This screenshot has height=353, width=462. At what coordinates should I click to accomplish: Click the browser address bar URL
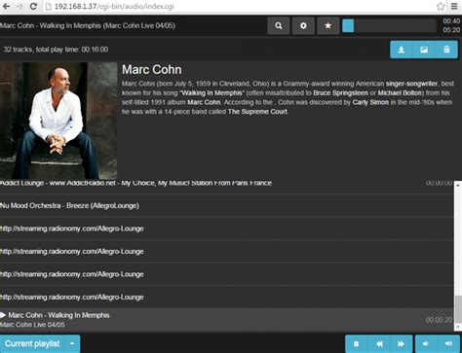pyautogui.click(x=114, y=7)
